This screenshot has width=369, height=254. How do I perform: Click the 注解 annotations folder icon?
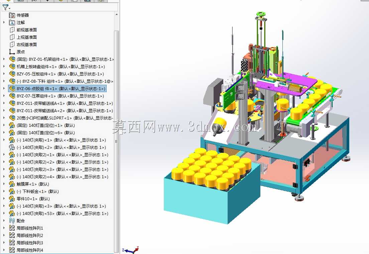pos(12,23)
